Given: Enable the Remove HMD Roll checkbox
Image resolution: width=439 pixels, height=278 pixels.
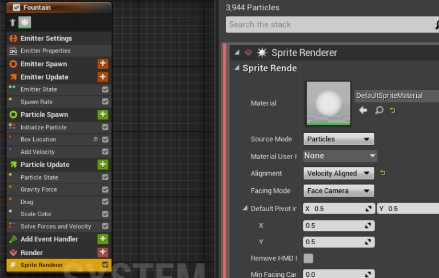Looking at the screenshot, I should coord(308,259).
